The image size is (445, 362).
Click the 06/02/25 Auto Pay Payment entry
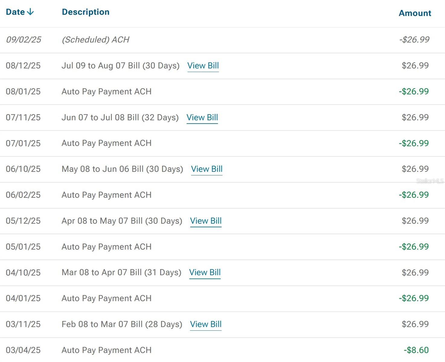[106, 195]
